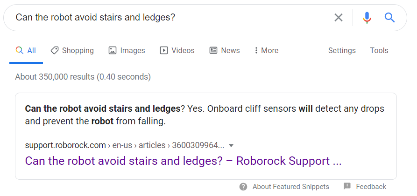
Task: Submit search with magnifying glass icon
Action: [x=389, y=18]
